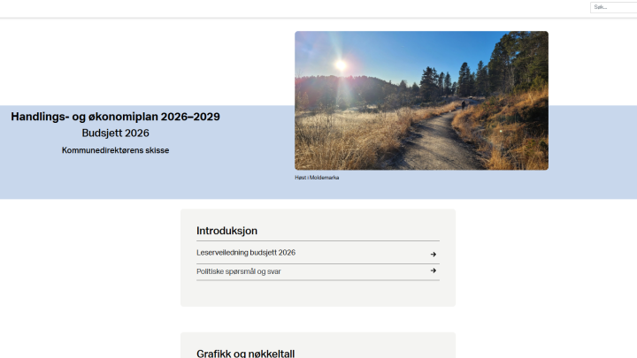Focus the Søk search field
Screen dimensions: 637x358
[x=611, y=7]
